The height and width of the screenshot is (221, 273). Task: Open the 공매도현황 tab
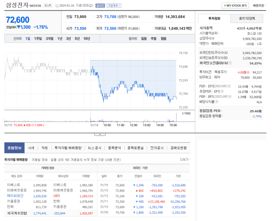(x=178, y=148)
